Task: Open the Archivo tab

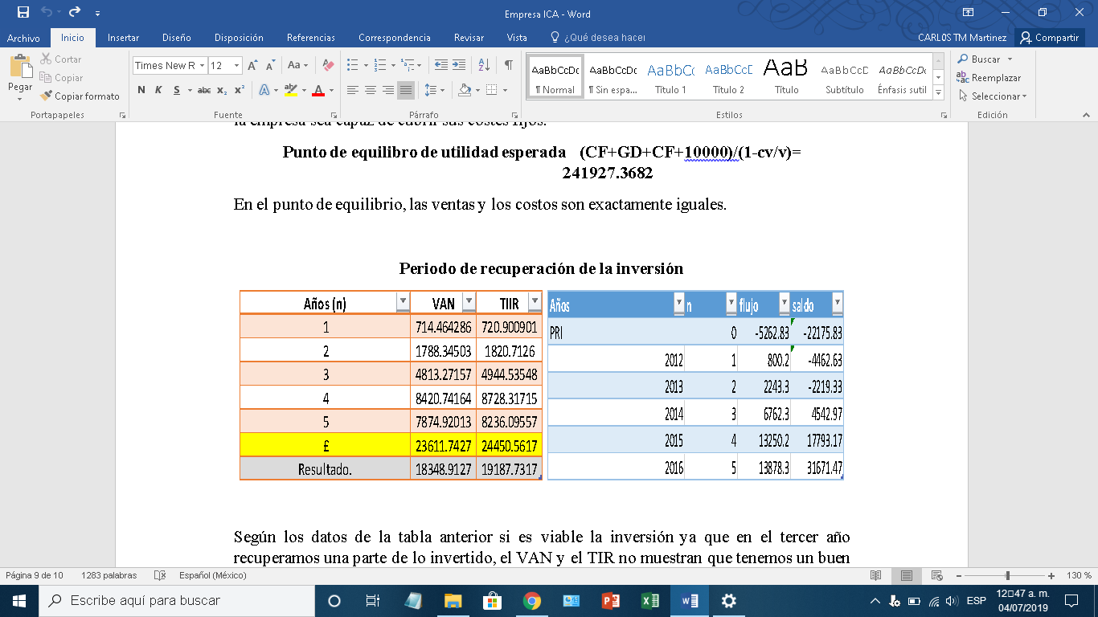Action: (x=23, y=38)
